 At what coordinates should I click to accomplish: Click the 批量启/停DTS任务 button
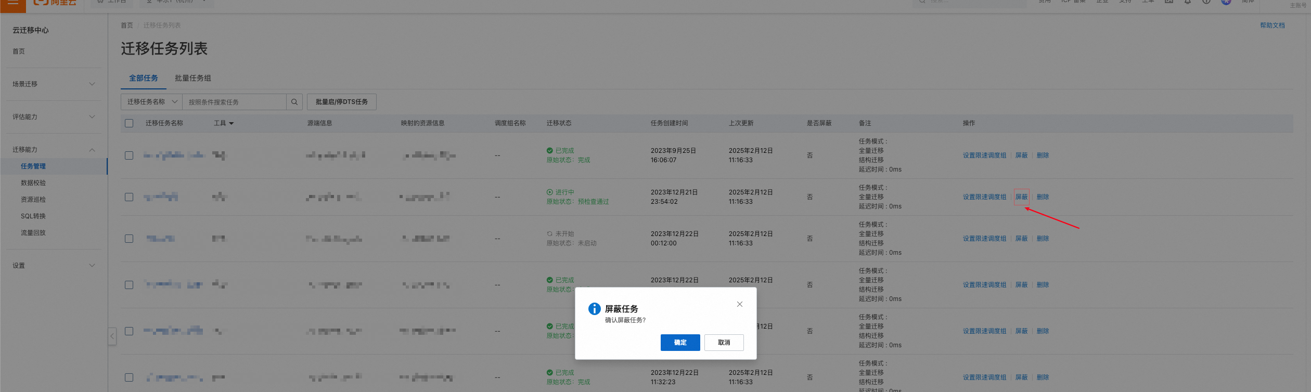(341, 102)
